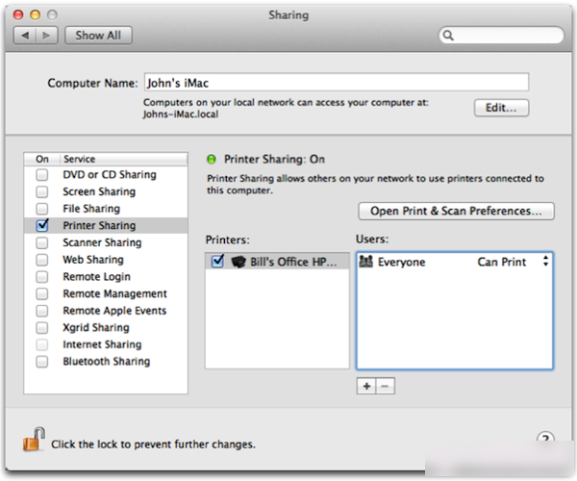This screenshot has height=481, width=577.
Task: Select the File Sharing service label
Action: tap(91, 209)
